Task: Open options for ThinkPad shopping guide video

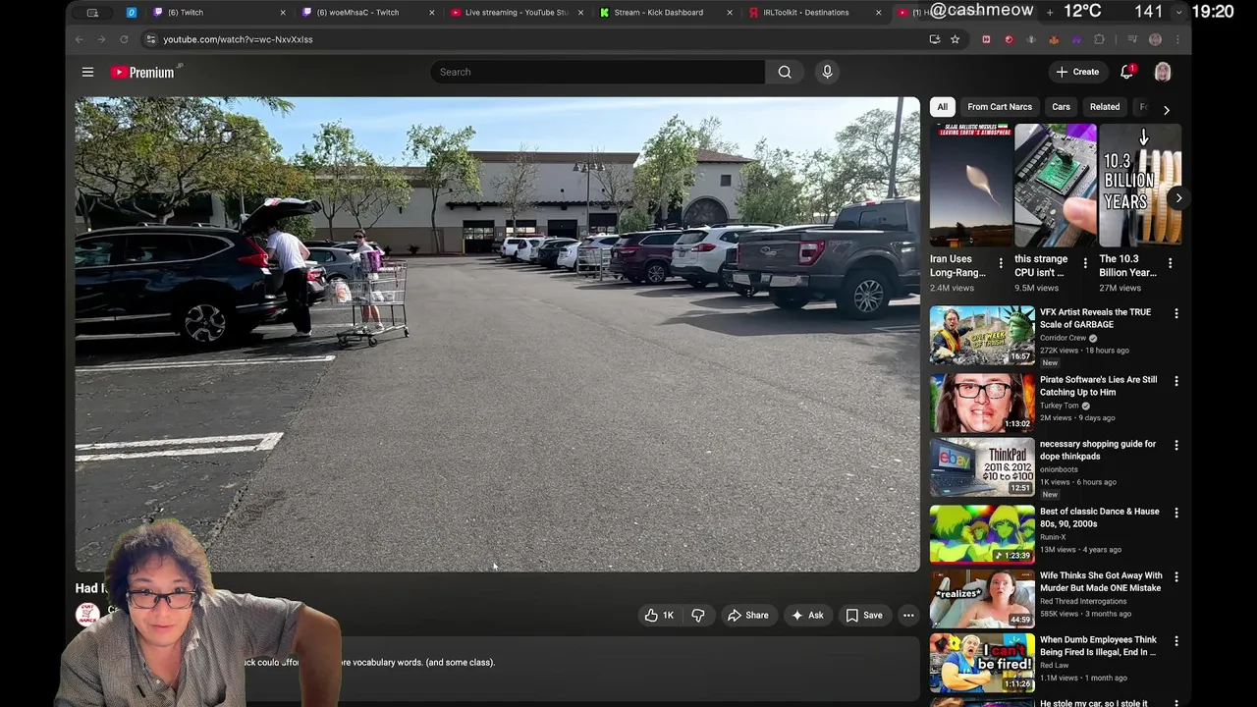Action: click(1176, 445)
